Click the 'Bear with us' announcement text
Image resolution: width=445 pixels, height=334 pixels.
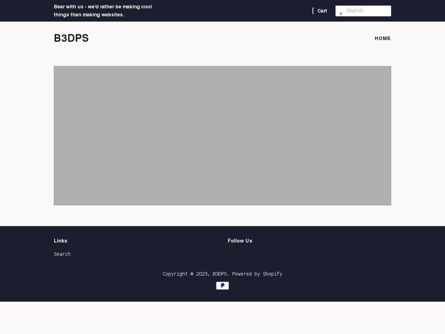(103, 11)
